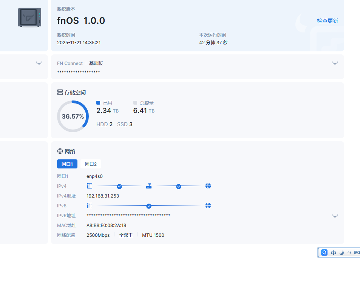
Task: Click the masked IPv6 address asterisks
Action: coord(128,215)
